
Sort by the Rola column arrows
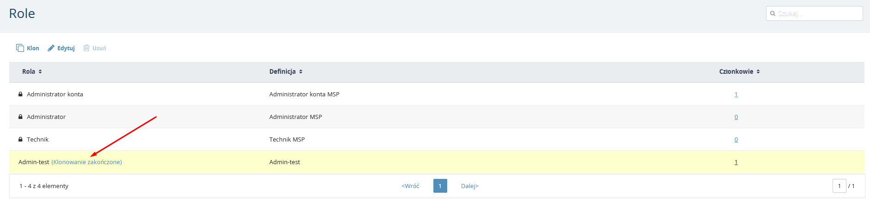(40, 71)
